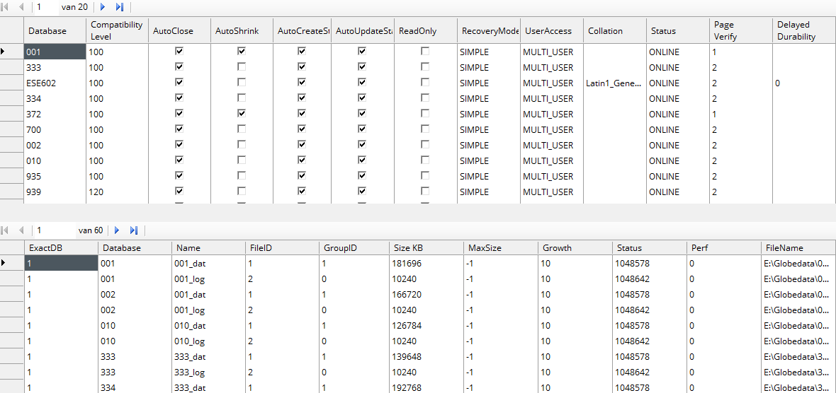
Task: Select the Latin1_Gene... collation cell for ESE602
Action: [614, 83]
